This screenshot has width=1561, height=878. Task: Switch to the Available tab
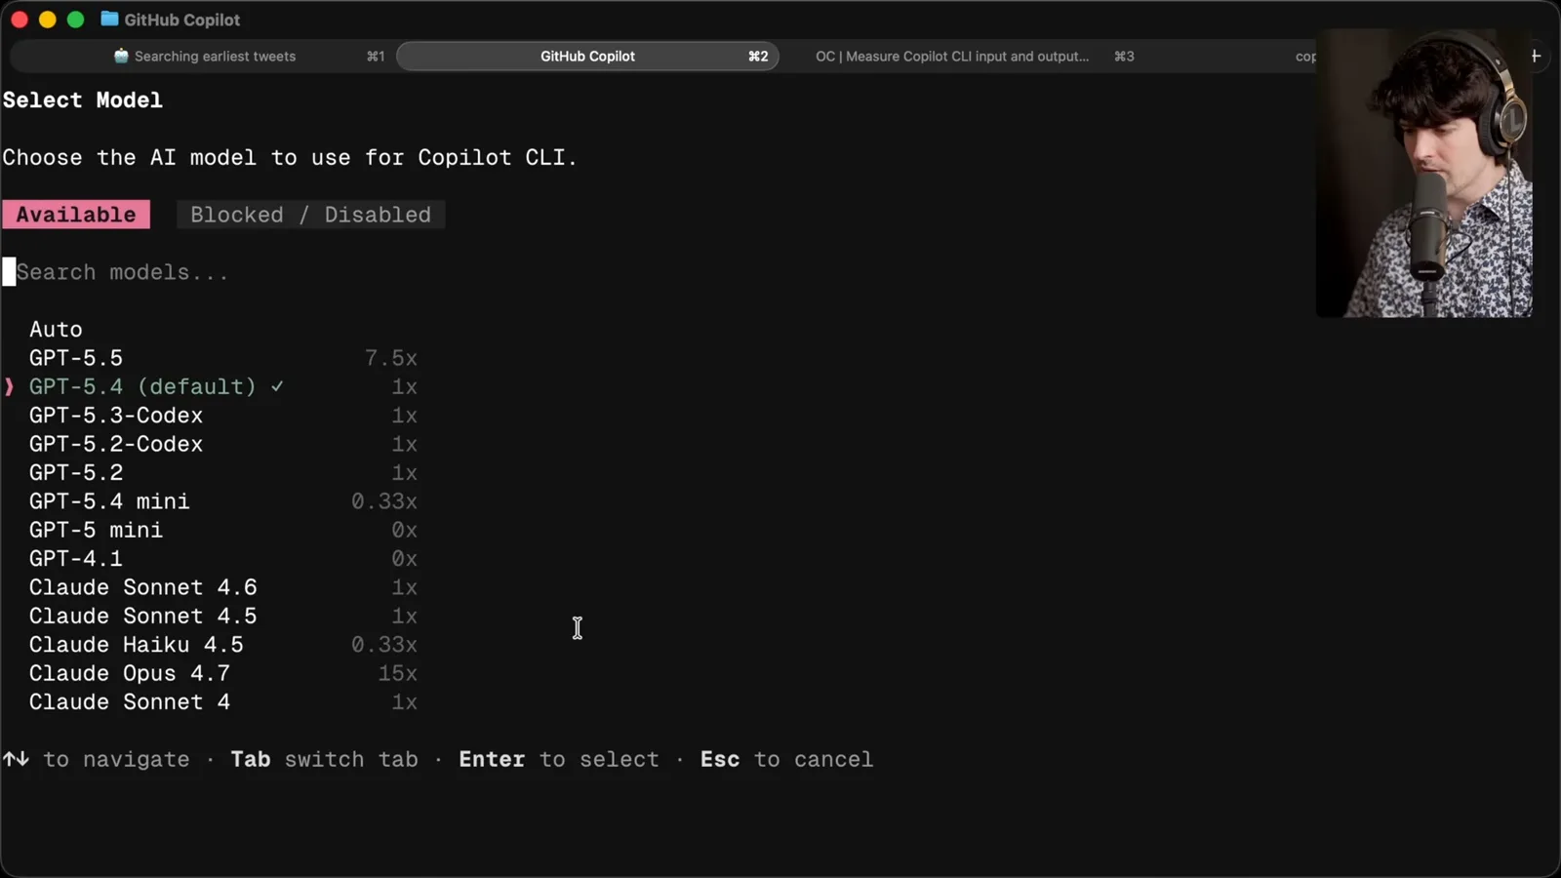76,215
